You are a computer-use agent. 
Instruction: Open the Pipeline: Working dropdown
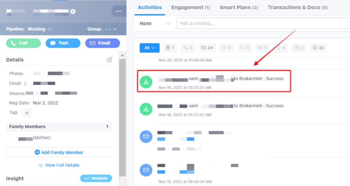[29, 29]
